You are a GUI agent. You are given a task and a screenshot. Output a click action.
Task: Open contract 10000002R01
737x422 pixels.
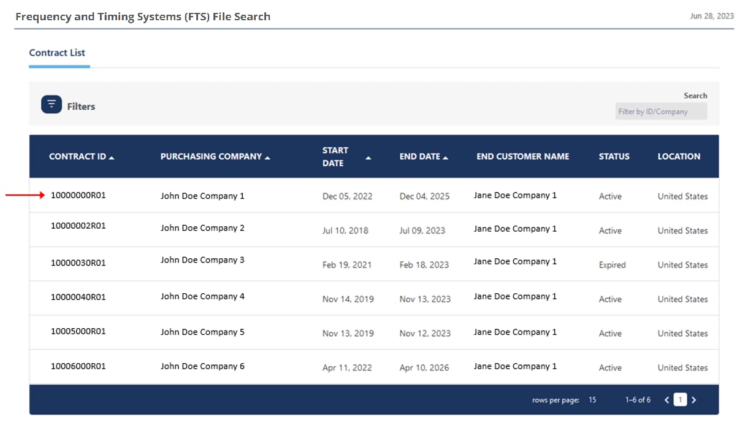pyautogui.click(x=78, y=226)
